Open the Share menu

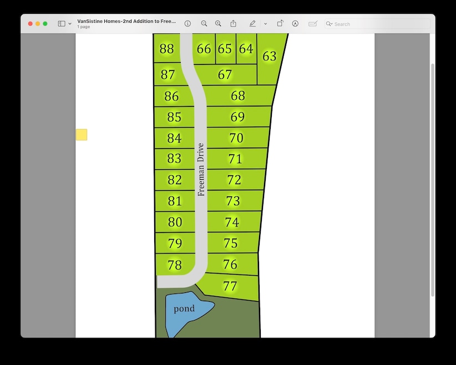click(234, 24)
